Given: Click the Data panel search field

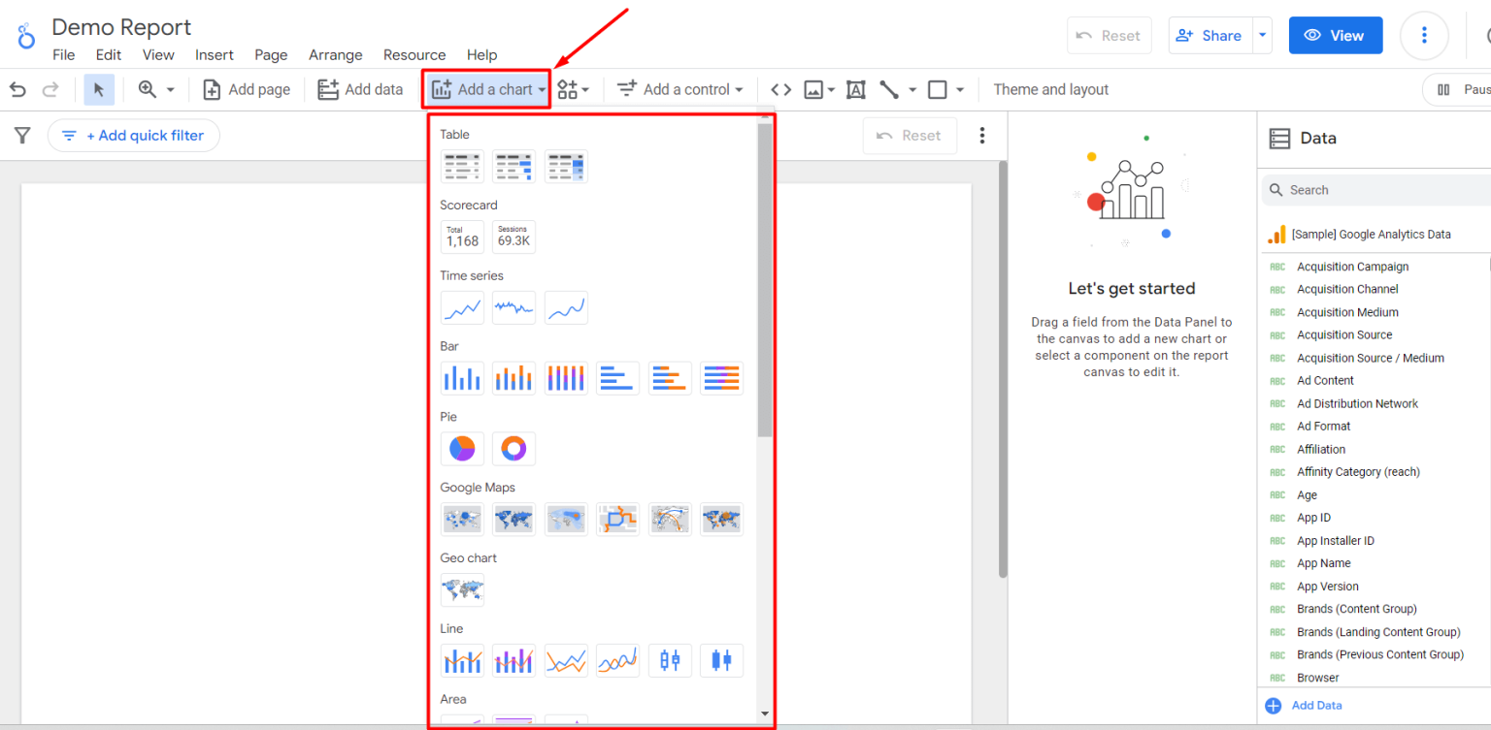Looking at the screenshot, I should [1359, 189].
